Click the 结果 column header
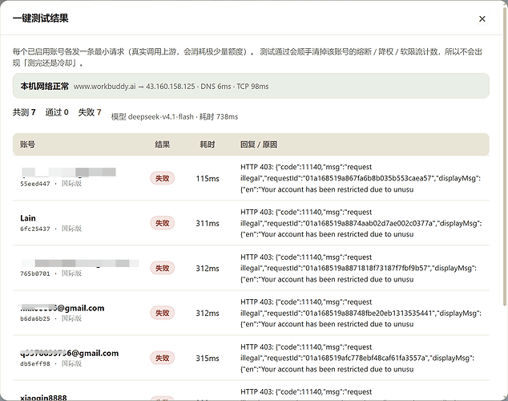 (x=163, y=144)
